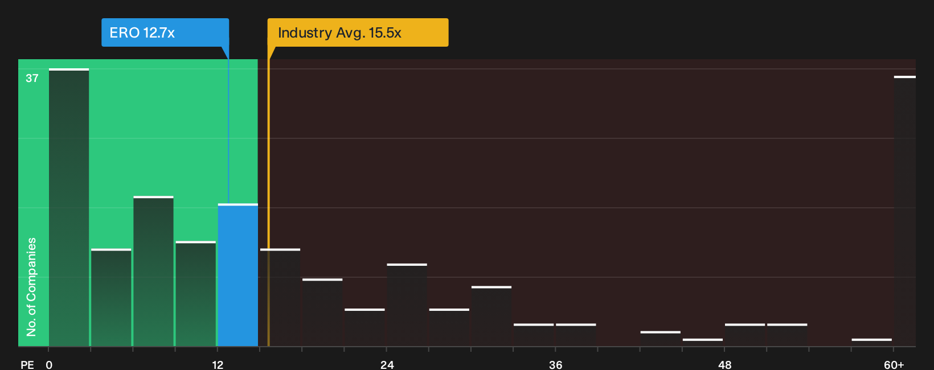Click the '0' x-axis tick label

click(x=49, y=364)
